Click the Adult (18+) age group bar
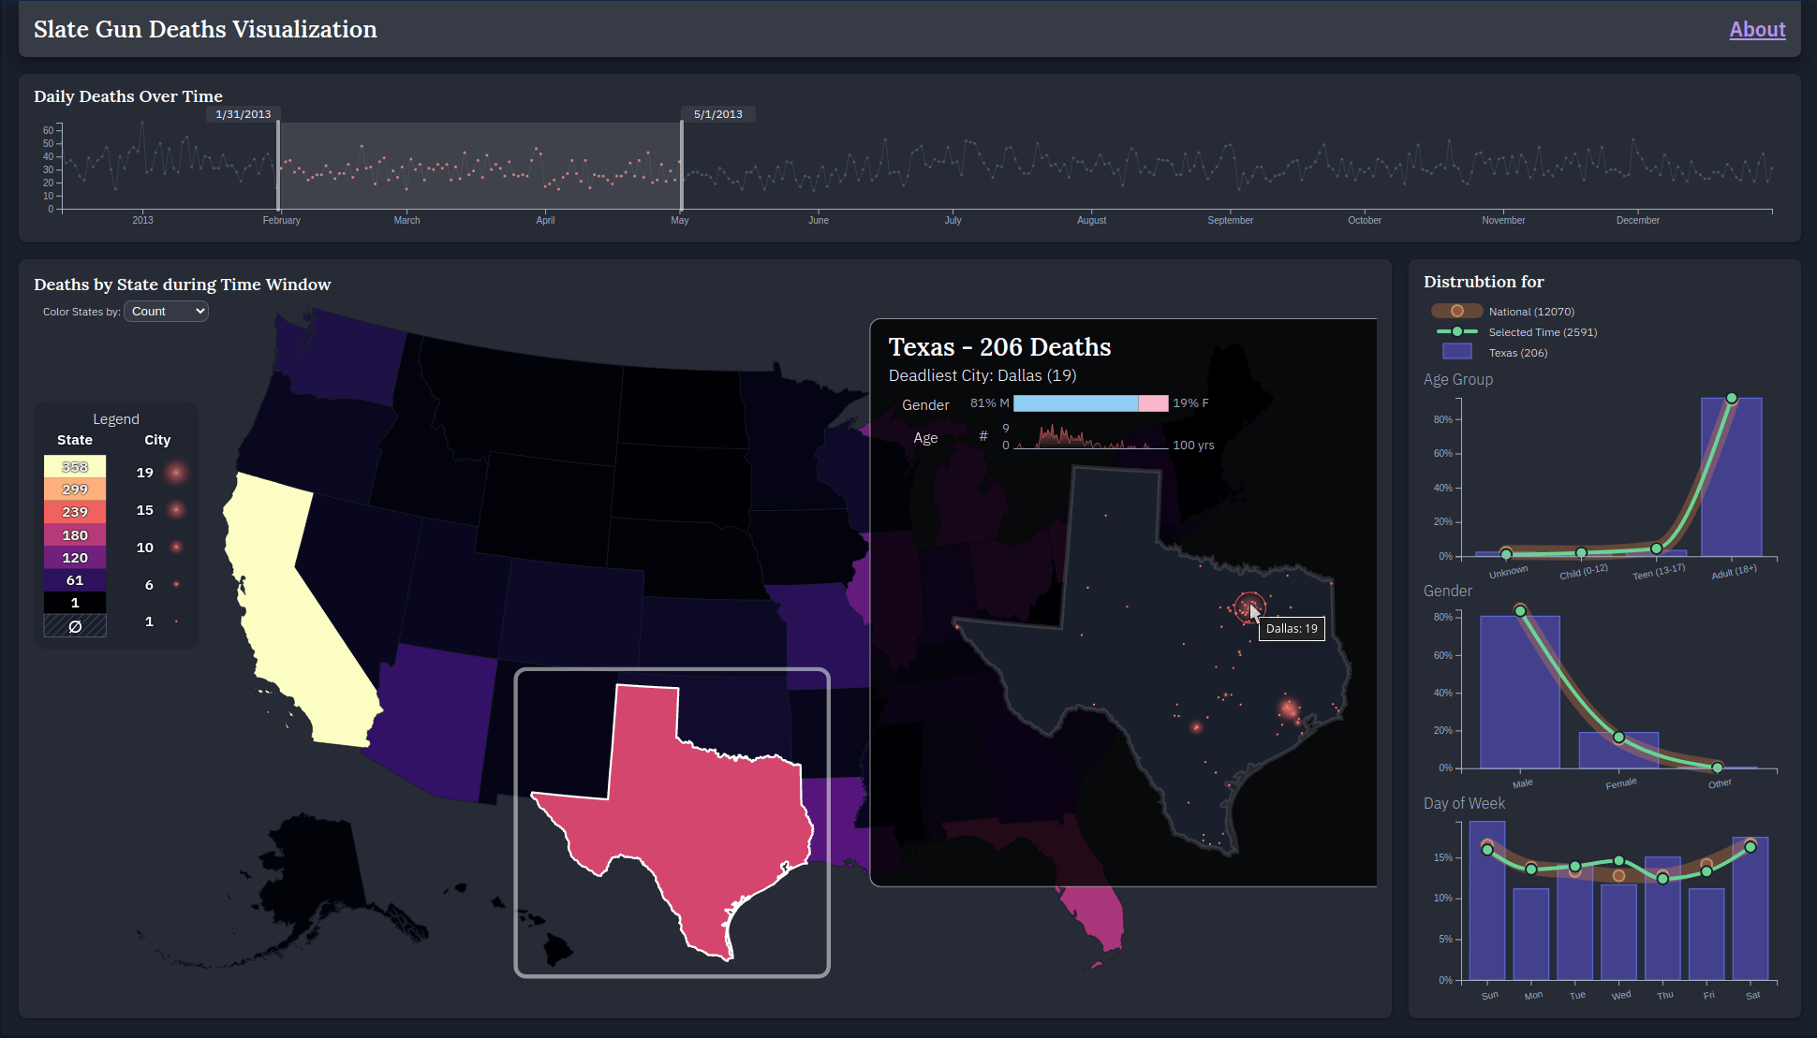The height and width of the screenshot is (1038, 1817). coord(1731,476)
